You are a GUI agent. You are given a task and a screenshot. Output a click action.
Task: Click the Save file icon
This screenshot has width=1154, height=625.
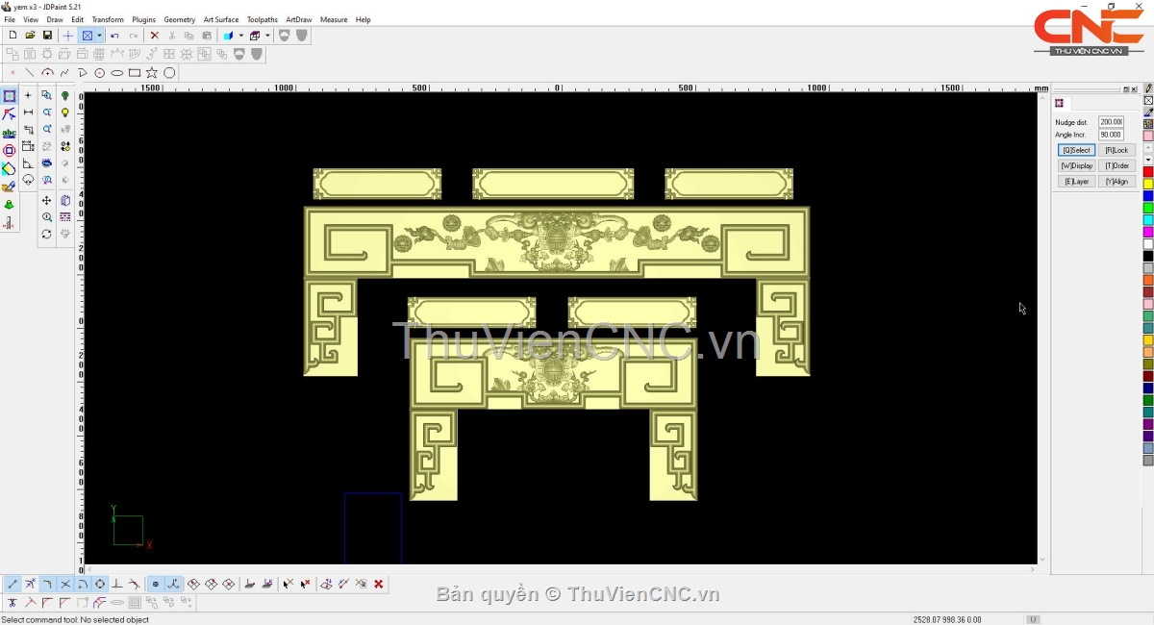point(47,36)
